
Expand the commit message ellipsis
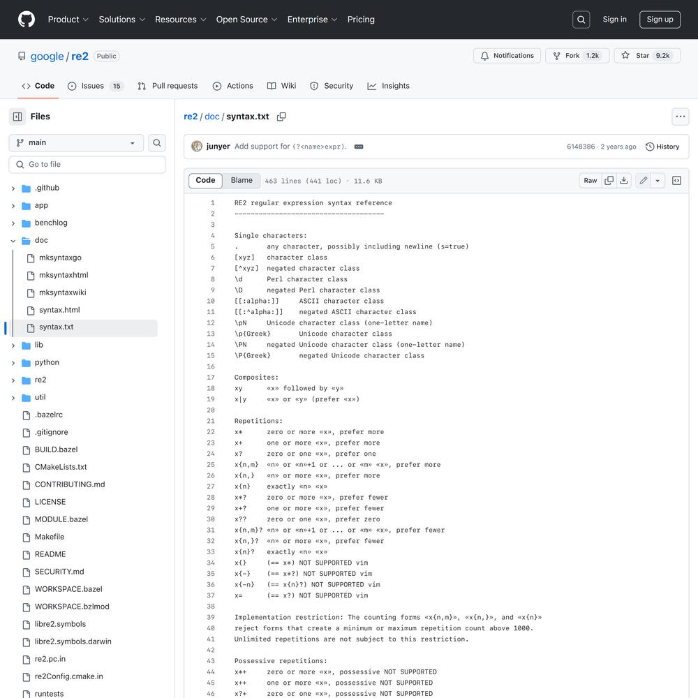coord(359,147)
